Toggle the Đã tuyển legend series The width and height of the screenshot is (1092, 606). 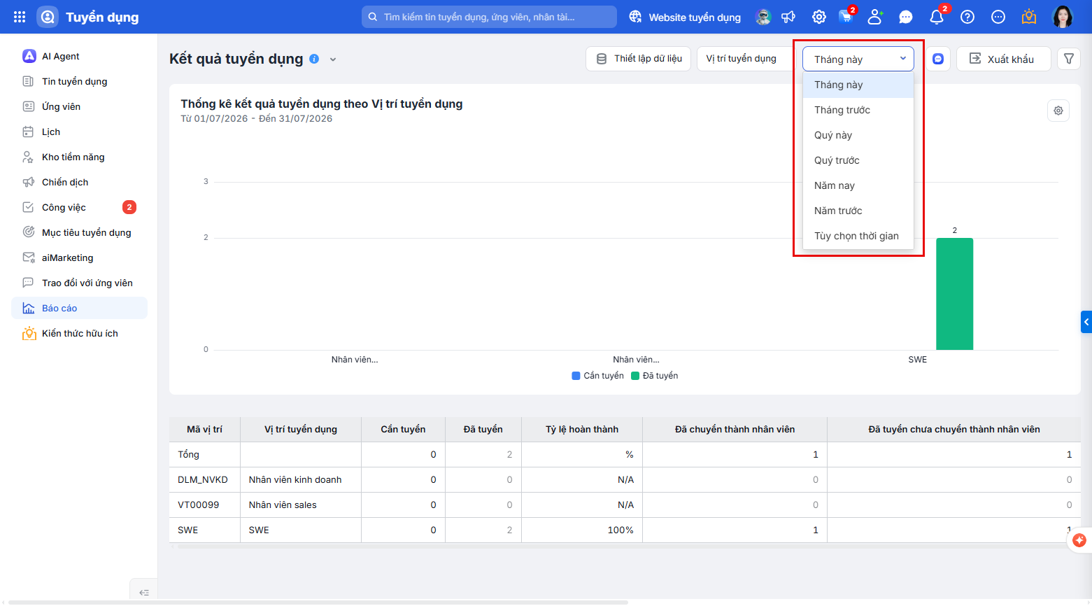tap(655, 376)
